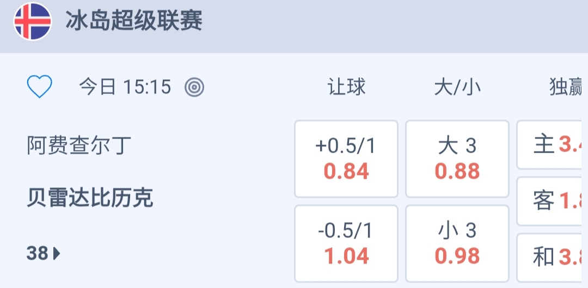The width and height of the screenshot is (588, 288).
Task: Open the 冰岛超级联赛 league title
Action: click(x=133, y=22)
